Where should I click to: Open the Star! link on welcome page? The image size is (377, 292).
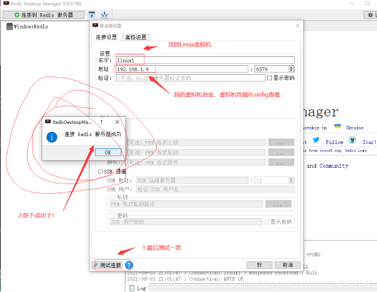pyautogui.click(x=369, y=142)
